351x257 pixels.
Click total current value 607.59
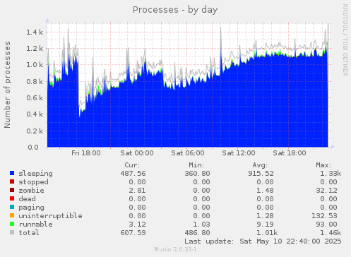133,233
